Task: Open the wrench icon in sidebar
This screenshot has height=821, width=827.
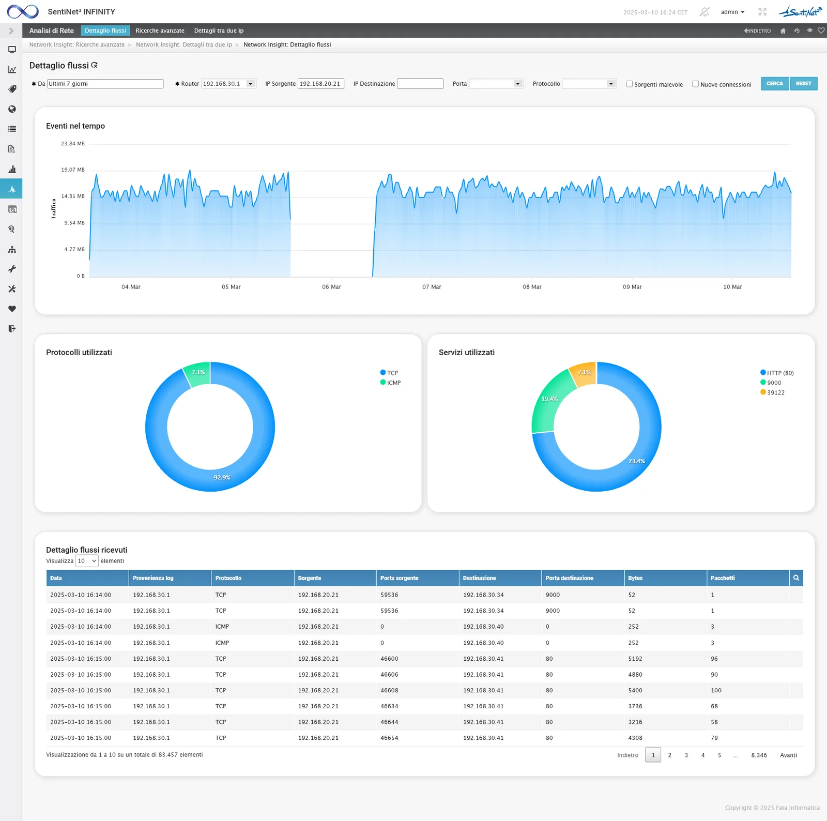Action: tap(12, 269)
